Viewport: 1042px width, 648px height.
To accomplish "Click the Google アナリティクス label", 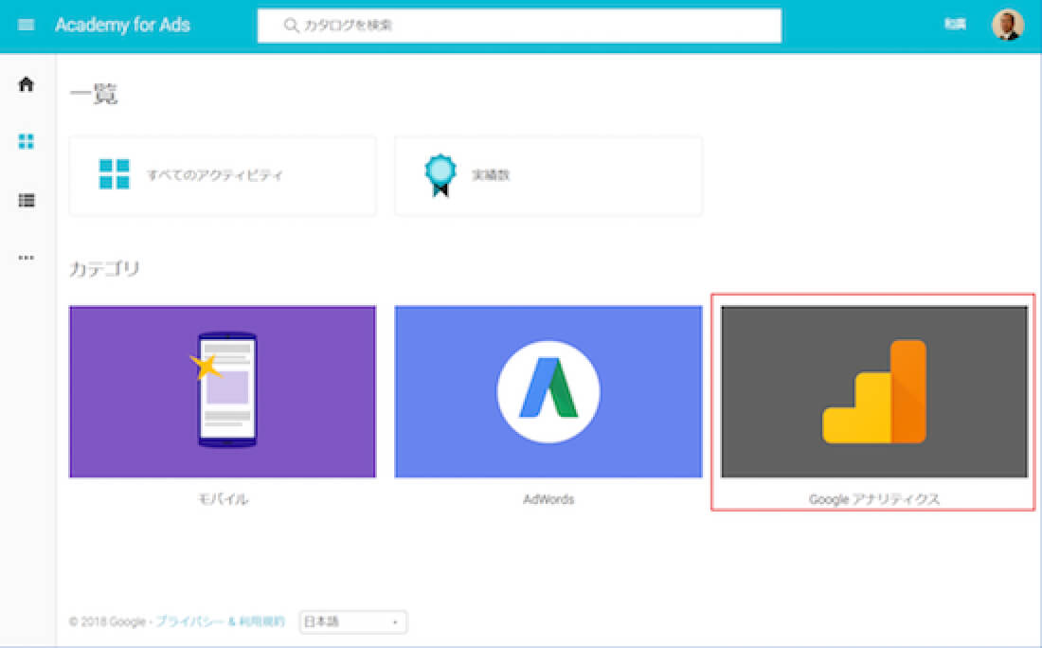I will point(874,499).
